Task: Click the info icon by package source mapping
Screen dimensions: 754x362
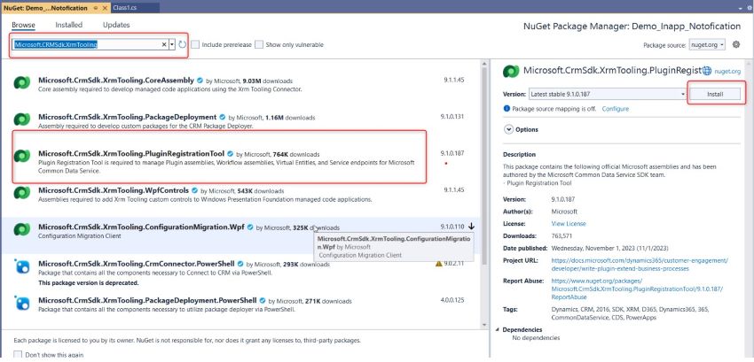Action: [x=507, y=109]
